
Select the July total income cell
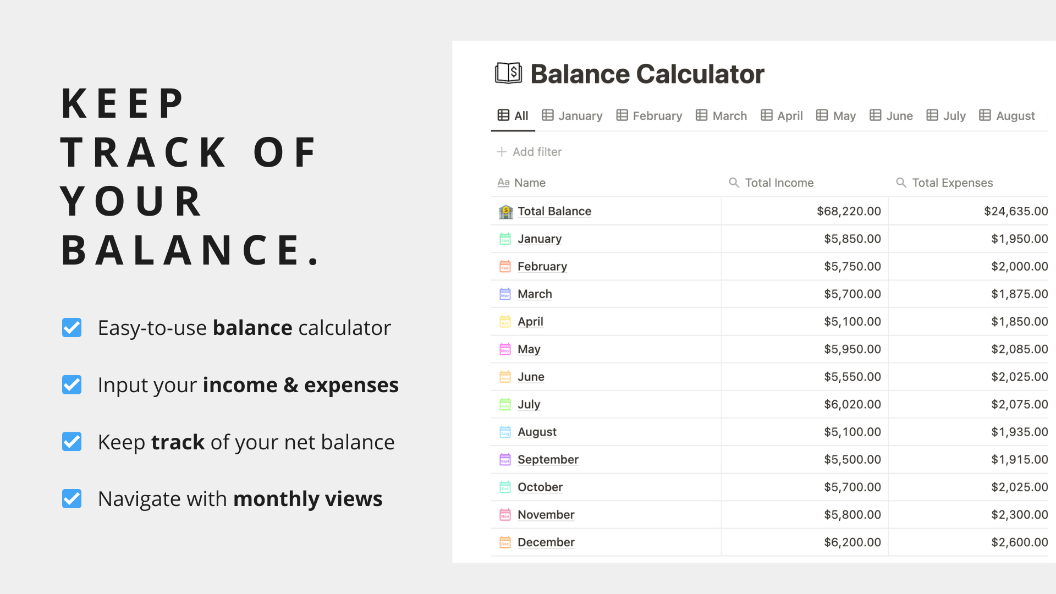pos(805,404)
